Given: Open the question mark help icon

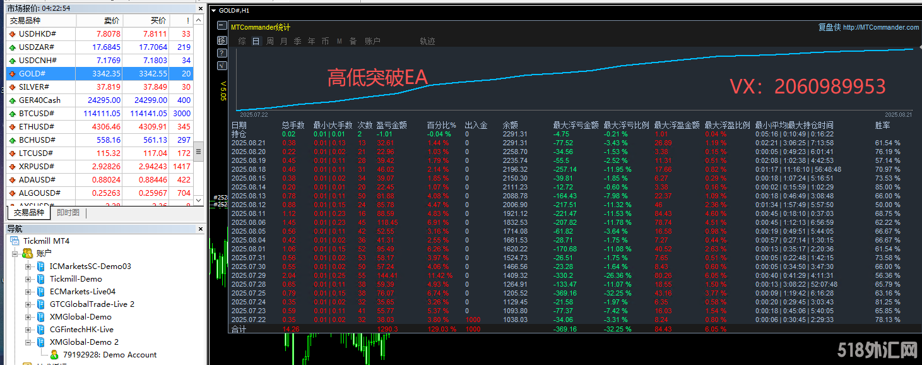Looking at the screenshot, I should point(222,53).
